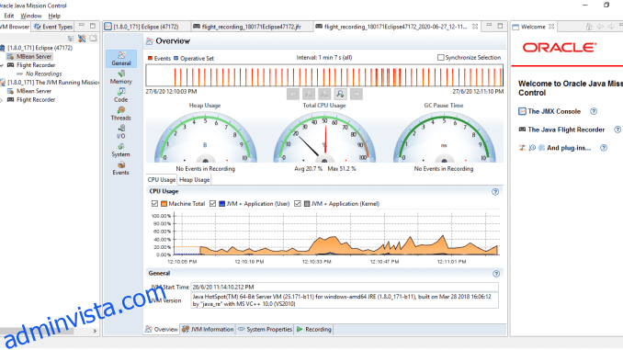Viewport: 623px width, 350px height.
Task: Switch to the JVM Browser tab
Action: (15, 27)
